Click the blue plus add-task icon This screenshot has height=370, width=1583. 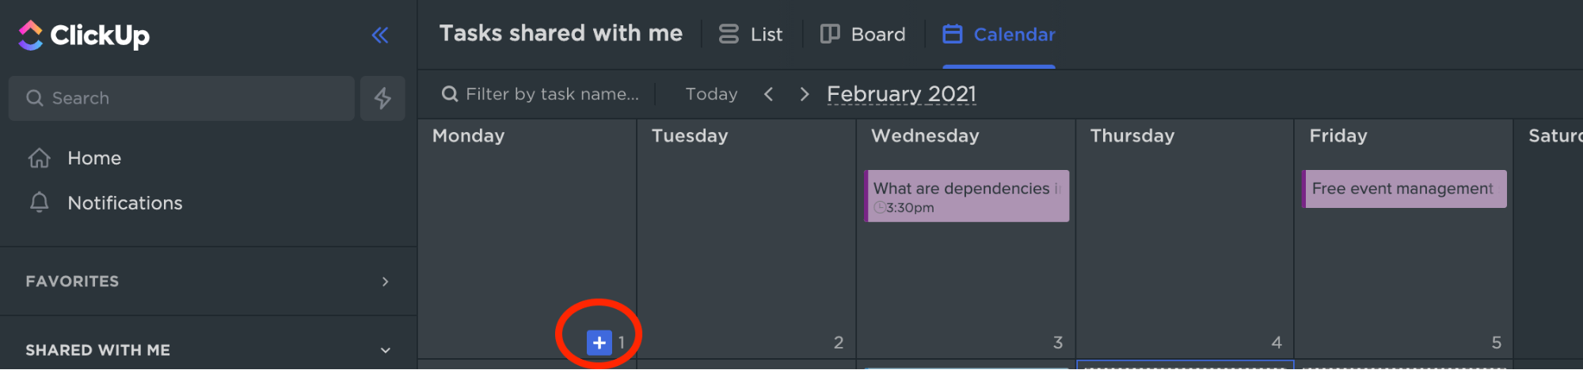click(599, 342)
